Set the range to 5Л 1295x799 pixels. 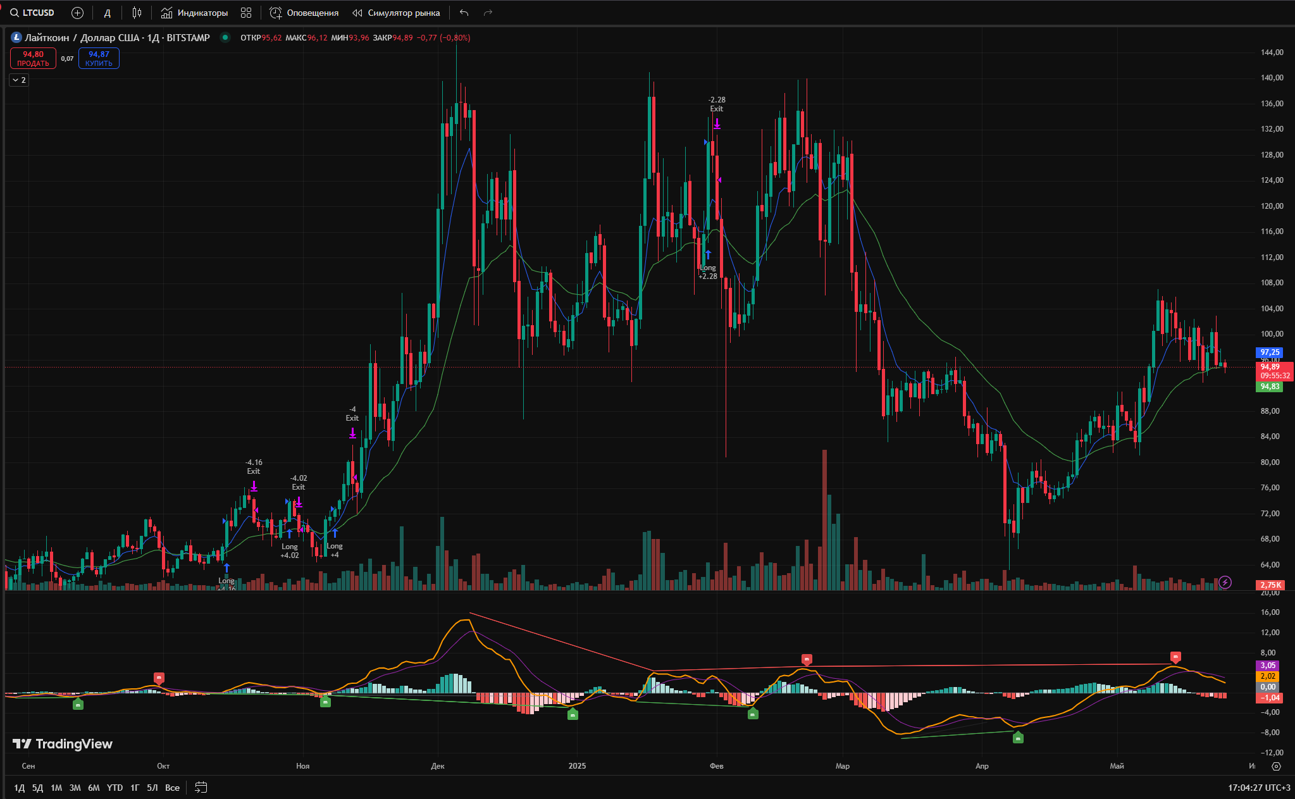[x=152, y=788]
